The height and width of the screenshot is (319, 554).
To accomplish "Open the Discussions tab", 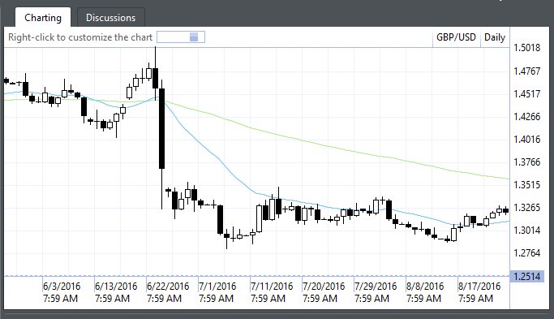I will (x=110, y=18).
